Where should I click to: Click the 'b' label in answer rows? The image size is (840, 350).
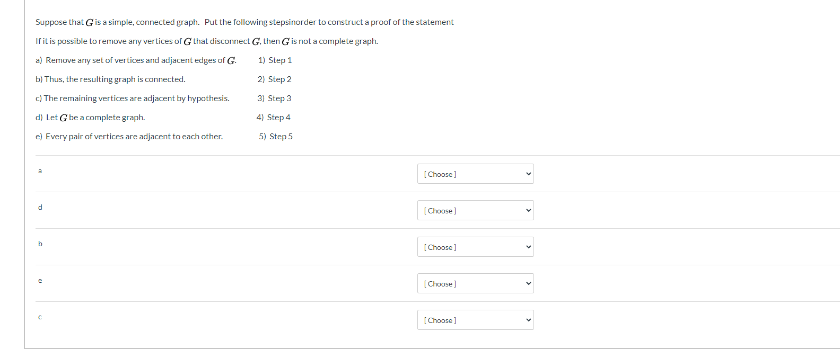click(40, 244)
